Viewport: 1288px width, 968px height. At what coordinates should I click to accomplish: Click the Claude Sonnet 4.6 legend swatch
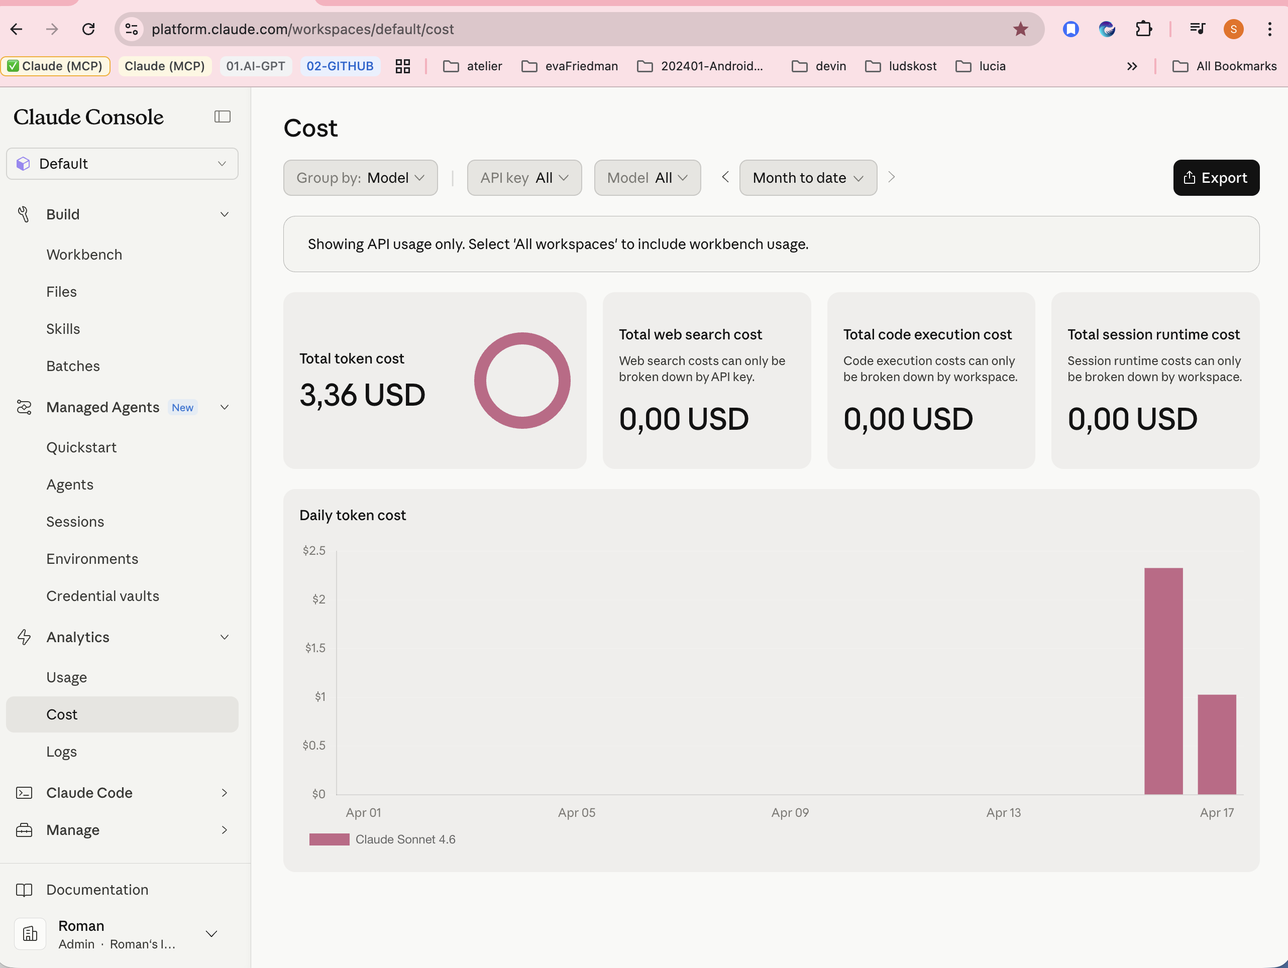[329, 839]
